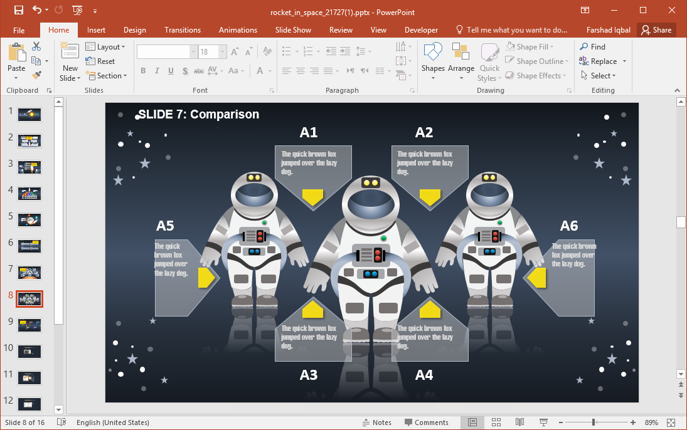Toggle Italic text formatting
This screenshot has width=687, height=430.
click(157, 71)
